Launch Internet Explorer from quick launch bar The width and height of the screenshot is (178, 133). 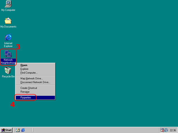click(x=23, y=130)
